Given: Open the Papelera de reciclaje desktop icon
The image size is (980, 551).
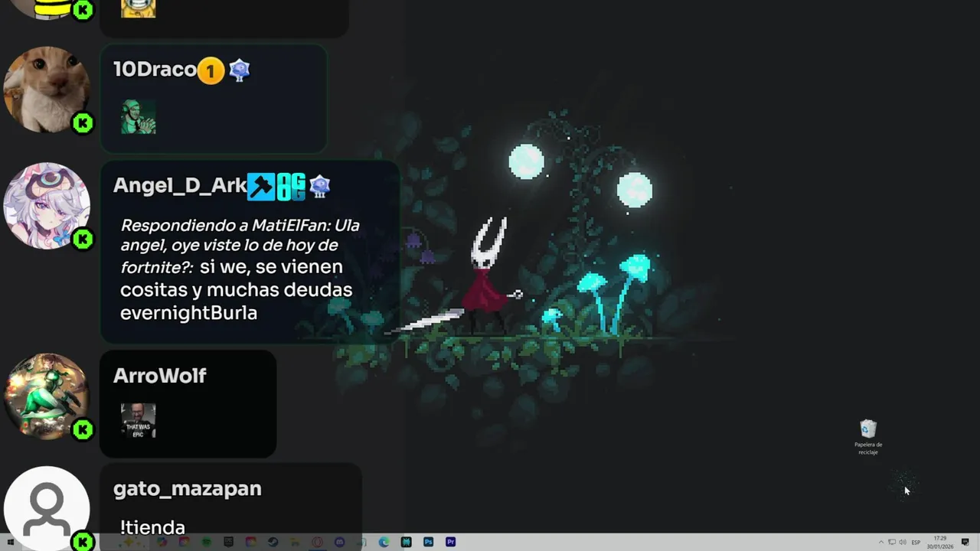Looking at the screenshot, I should (867, 437).
